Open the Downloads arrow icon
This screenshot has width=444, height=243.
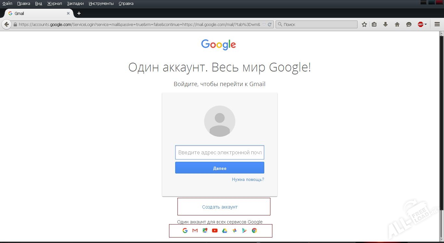click(385, 24)
